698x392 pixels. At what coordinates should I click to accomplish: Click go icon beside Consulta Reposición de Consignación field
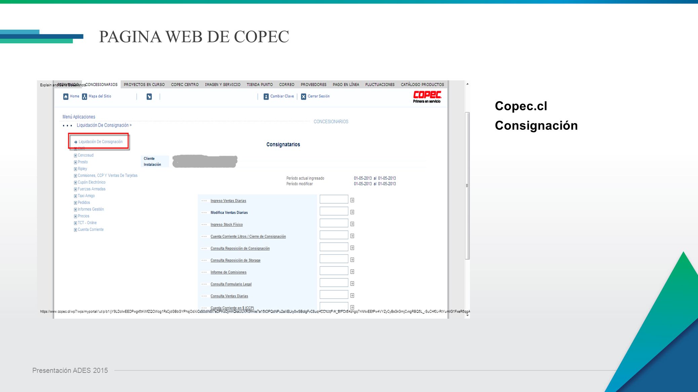[352, 248]
